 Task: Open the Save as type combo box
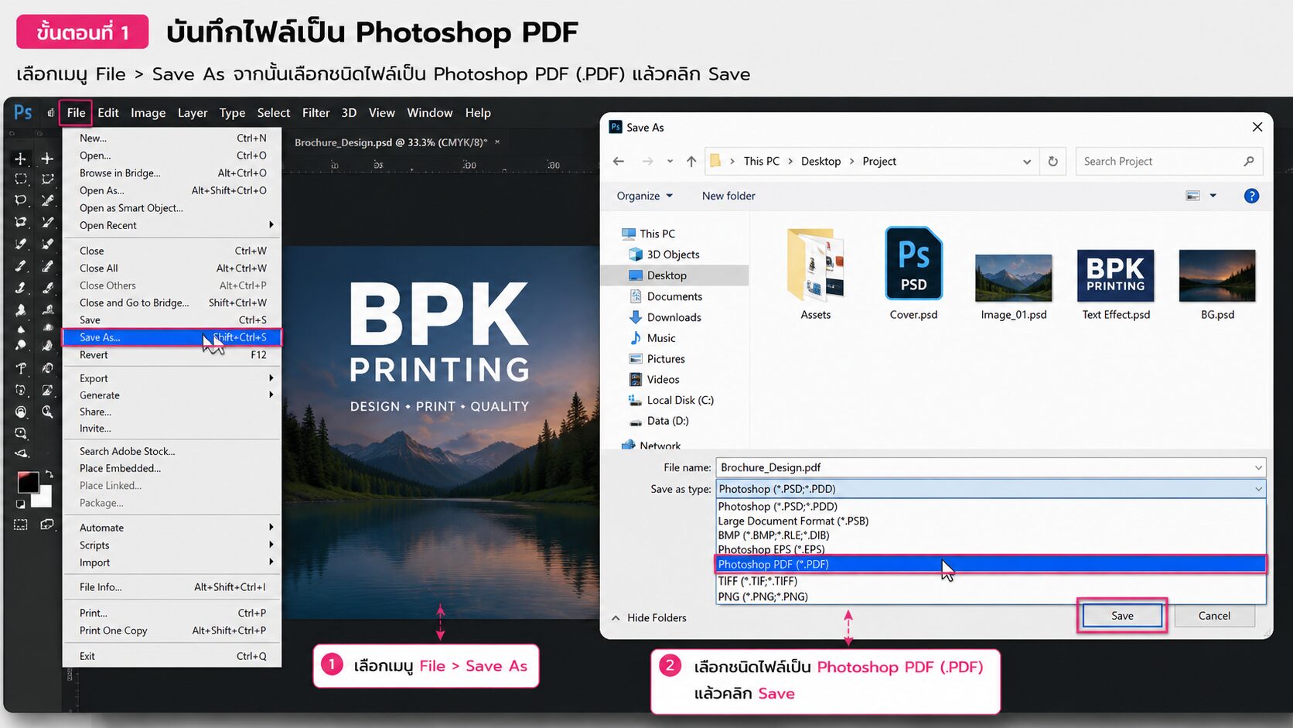tap(991, 489)
